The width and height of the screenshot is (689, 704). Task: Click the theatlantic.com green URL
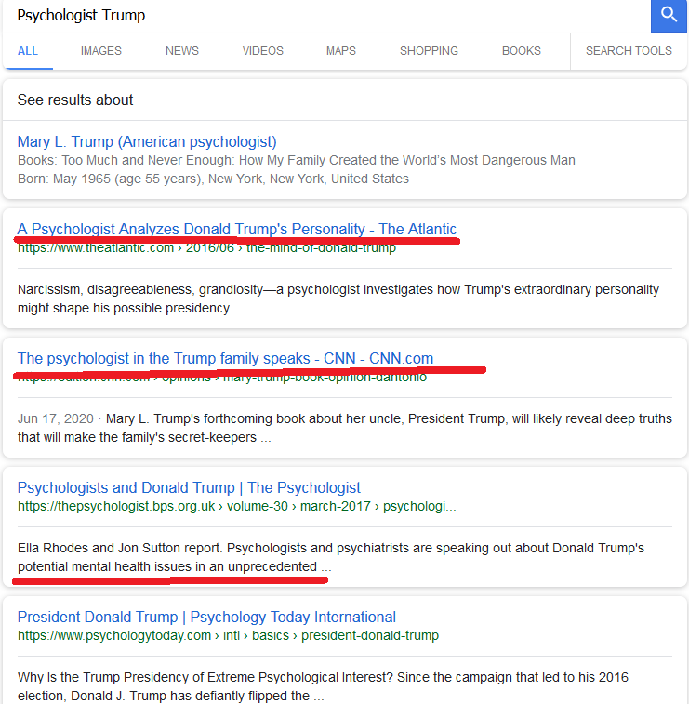pyautogui.click(x=206, y=247)
